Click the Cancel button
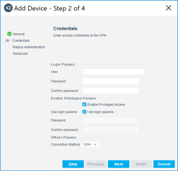178x171 pixels. pyautogui.click(x=164, y=164)
